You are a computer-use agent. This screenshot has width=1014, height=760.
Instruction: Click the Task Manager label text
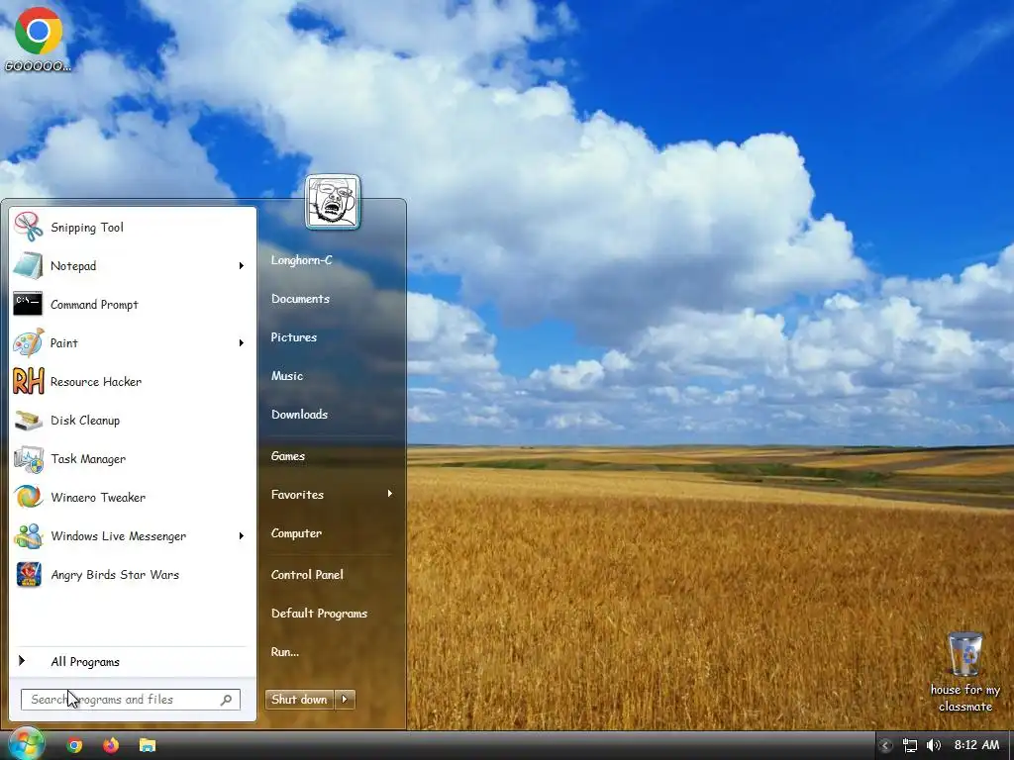point(88,459)
